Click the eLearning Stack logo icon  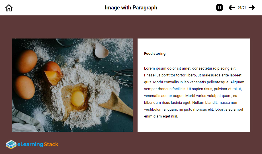click(x=11, y=145)
